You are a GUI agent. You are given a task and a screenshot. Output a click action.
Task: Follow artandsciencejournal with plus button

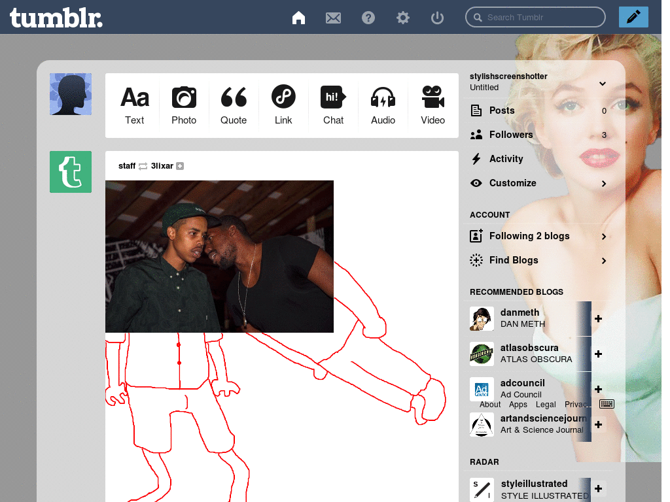(x=598, y=424)
